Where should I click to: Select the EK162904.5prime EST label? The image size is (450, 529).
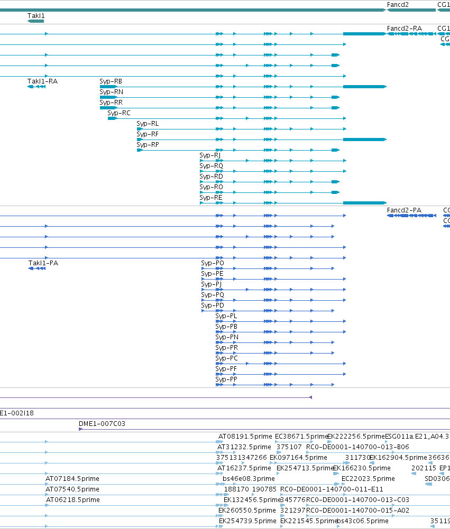(x=399, y=458)
